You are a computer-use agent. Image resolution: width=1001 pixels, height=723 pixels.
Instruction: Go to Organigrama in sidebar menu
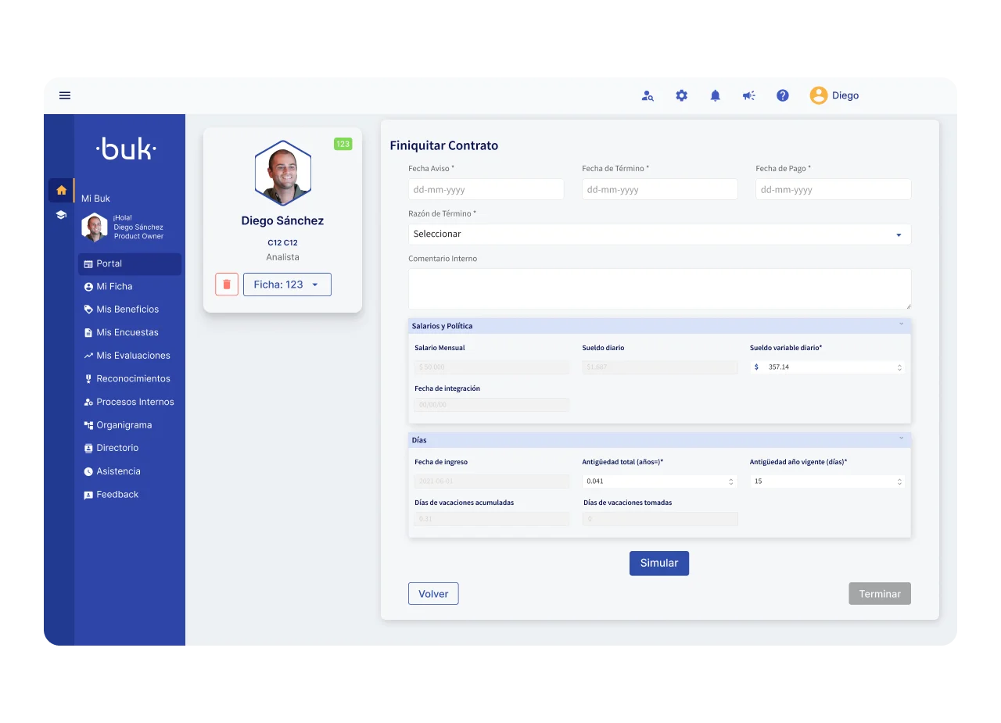click(124, 425)
